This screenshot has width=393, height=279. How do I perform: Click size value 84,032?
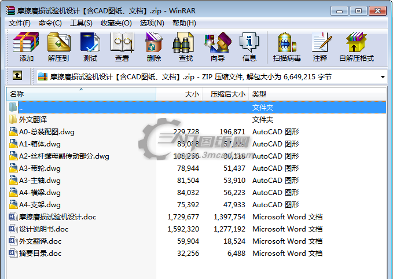coord(188,193)
